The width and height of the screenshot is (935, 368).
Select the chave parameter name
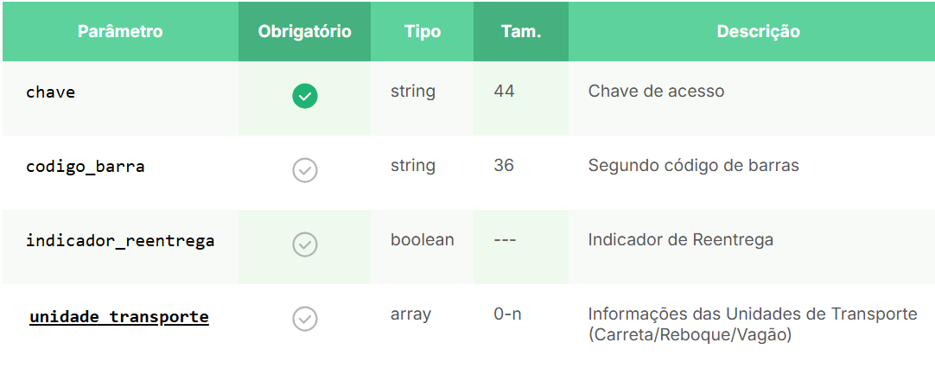point(51,92)
